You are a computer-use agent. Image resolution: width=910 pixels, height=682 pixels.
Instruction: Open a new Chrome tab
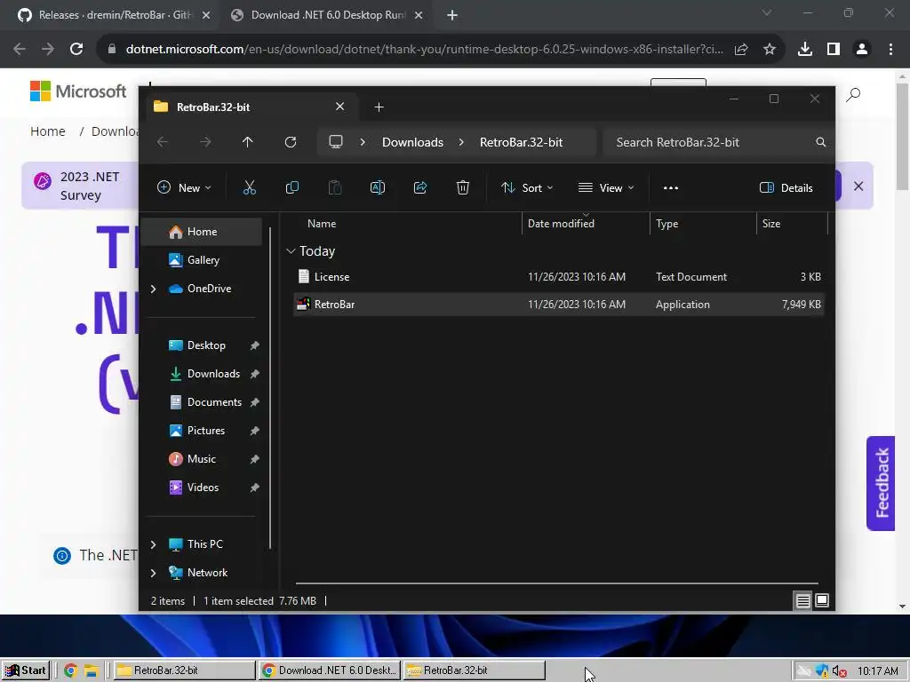452,16
